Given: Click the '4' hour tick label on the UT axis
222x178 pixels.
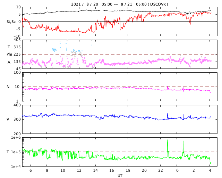Looking at the screenshot, I should pos(210,170).
